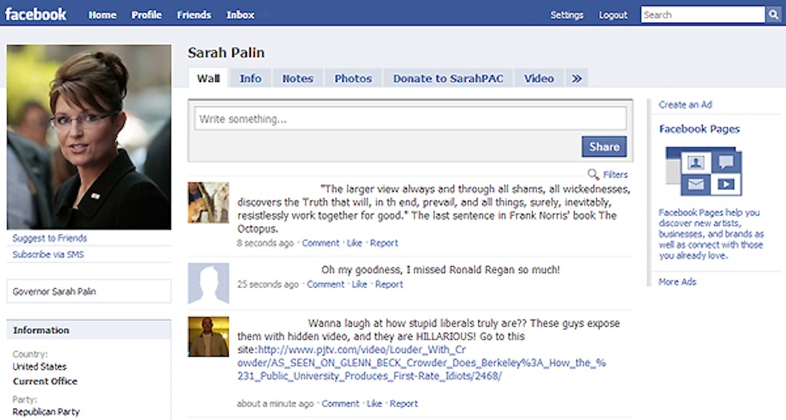
Task: Switch to the Photos tab
Action: (x=353, y=78)
